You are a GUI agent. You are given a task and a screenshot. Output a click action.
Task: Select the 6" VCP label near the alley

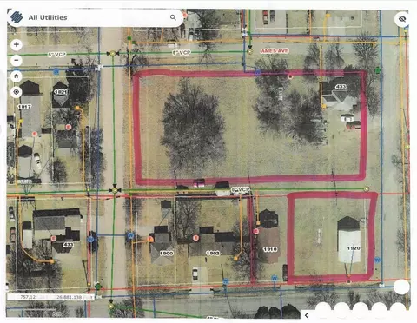(x=241, y=190)
